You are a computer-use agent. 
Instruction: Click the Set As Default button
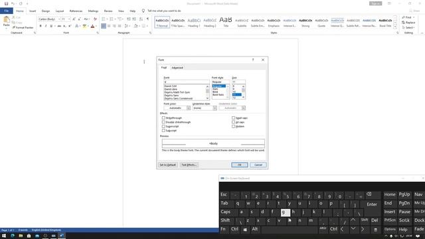(x=168, y=165)
